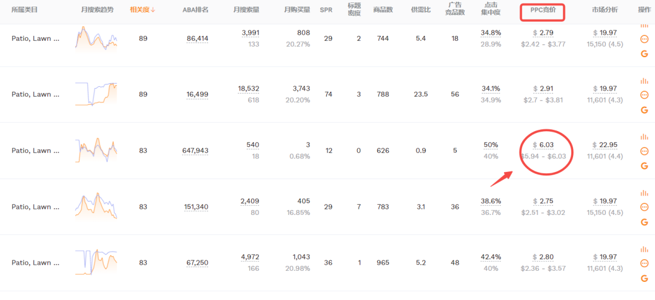The image size is (655, 300).
Task: Click the bar chart icon in the 67,250 row
Action: pos(644,249)
